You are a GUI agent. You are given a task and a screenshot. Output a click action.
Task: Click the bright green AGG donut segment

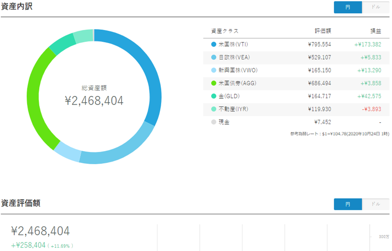pyautogui.click(x=36, y=99)
